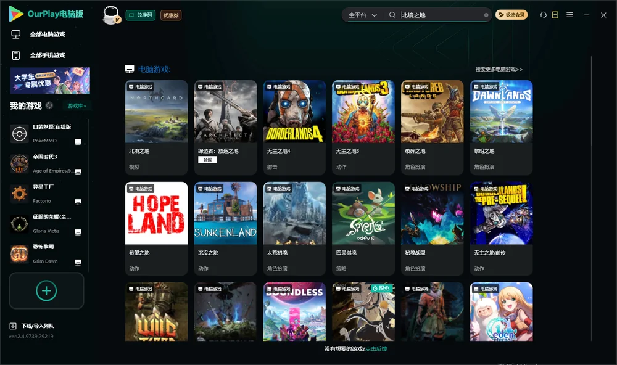The height and width of the screenshot is (365, 617).
Task: Open the Boundless game thumbnail
Action: [294, 311]
